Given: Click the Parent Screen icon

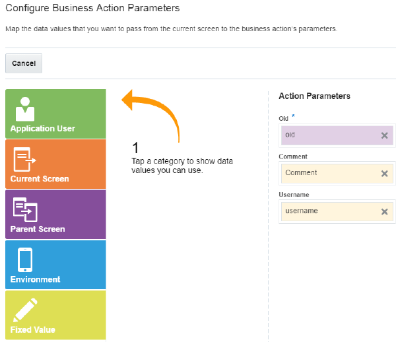Looking at the screenshot, I should pyautogui.click(x=24, y=209).
